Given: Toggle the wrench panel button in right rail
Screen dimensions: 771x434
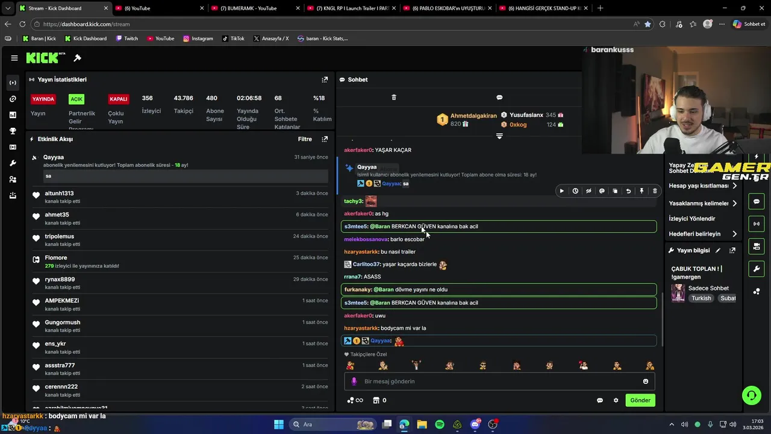Looking at the screenshot, I should pos(757,268).
